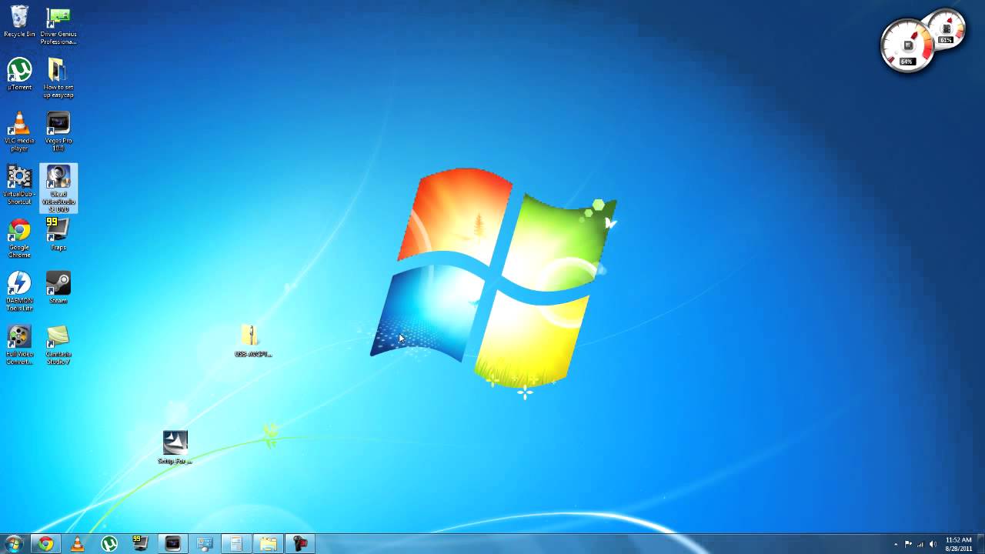Select the Camtasia Studio 7 shortcut

[x=58, y=345]
